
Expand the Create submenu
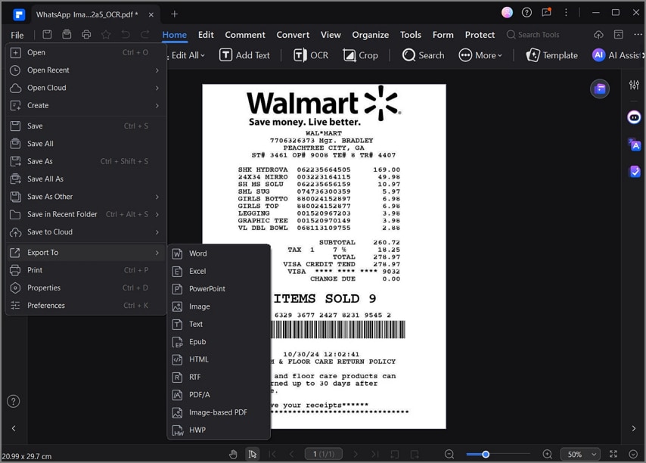click(85, 105)
